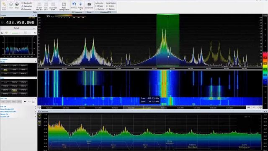The image size is (268, 151).
Task: Select CW-U mode
Action: click(x=23, y=66)
